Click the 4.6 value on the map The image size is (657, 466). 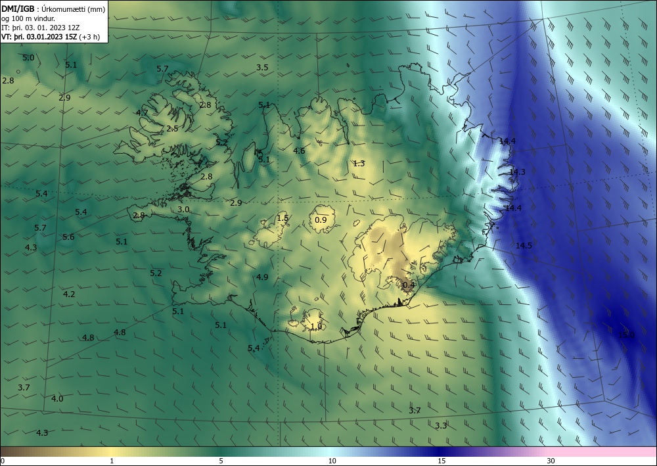pos(299,151)
